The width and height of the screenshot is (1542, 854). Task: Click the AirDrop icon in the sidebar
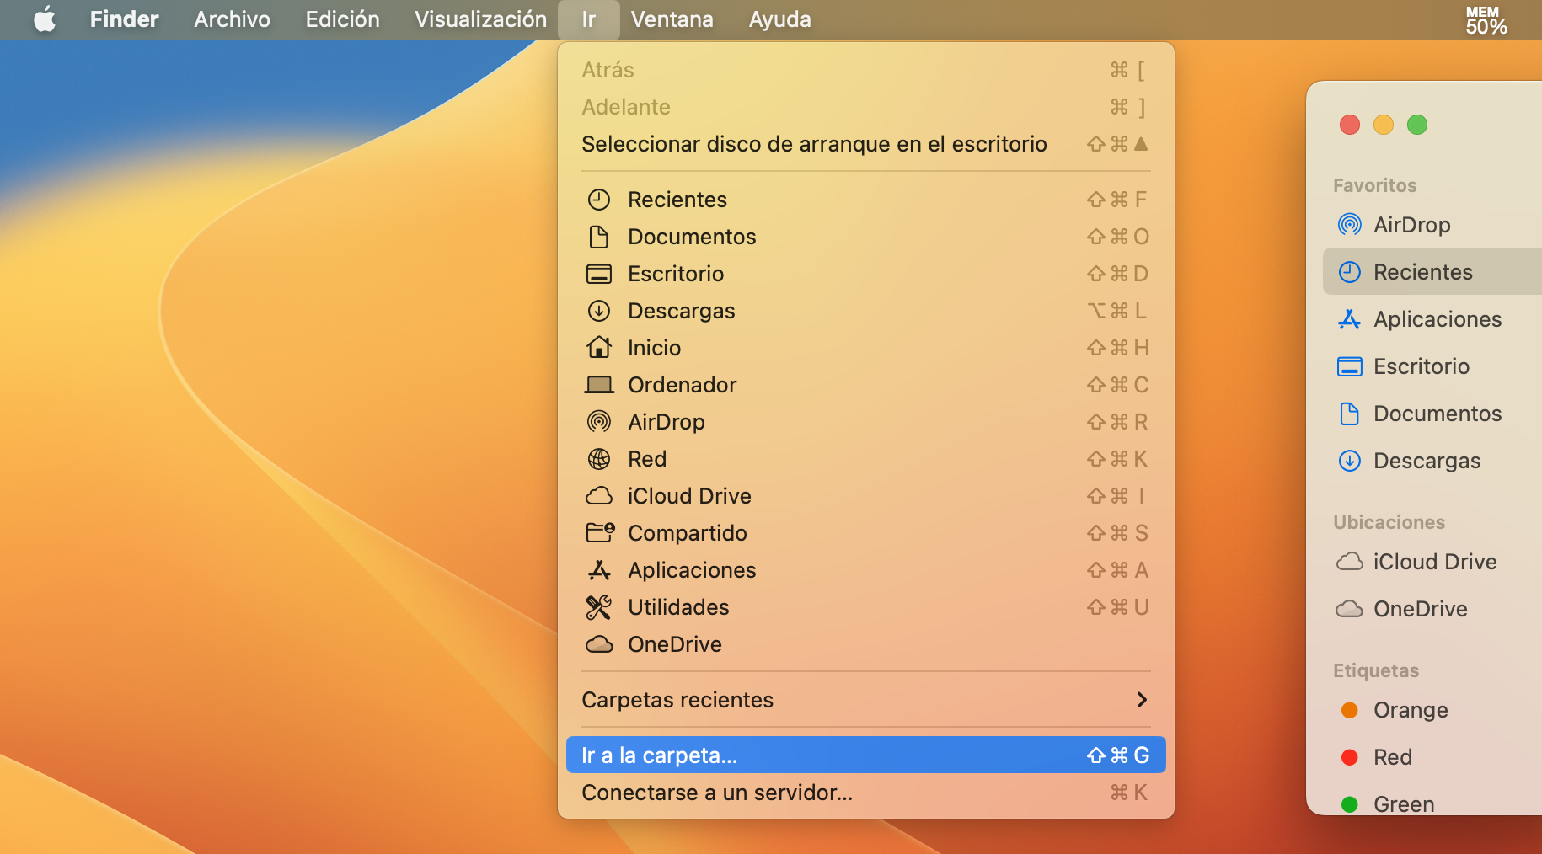tap(1349, 225)
